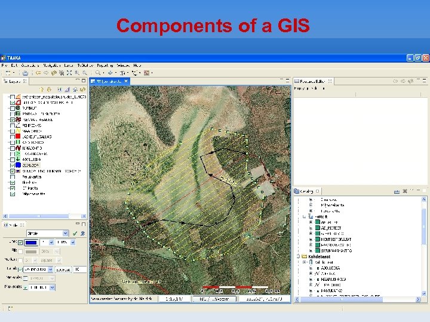This screenshot has width=430, height=322.
Task: Click the Catalog panel remove (X) icon
Action: point(405,191)
